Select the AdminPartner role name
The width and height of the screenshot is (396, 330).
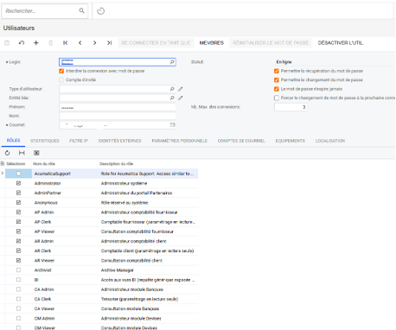coord(48,193)
